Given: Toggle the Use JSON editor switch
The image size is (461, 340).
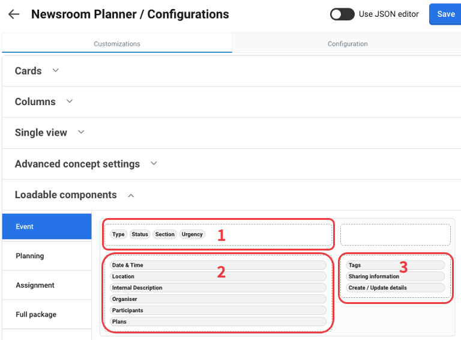Looking at the screenshot, I should coord(342,14).
